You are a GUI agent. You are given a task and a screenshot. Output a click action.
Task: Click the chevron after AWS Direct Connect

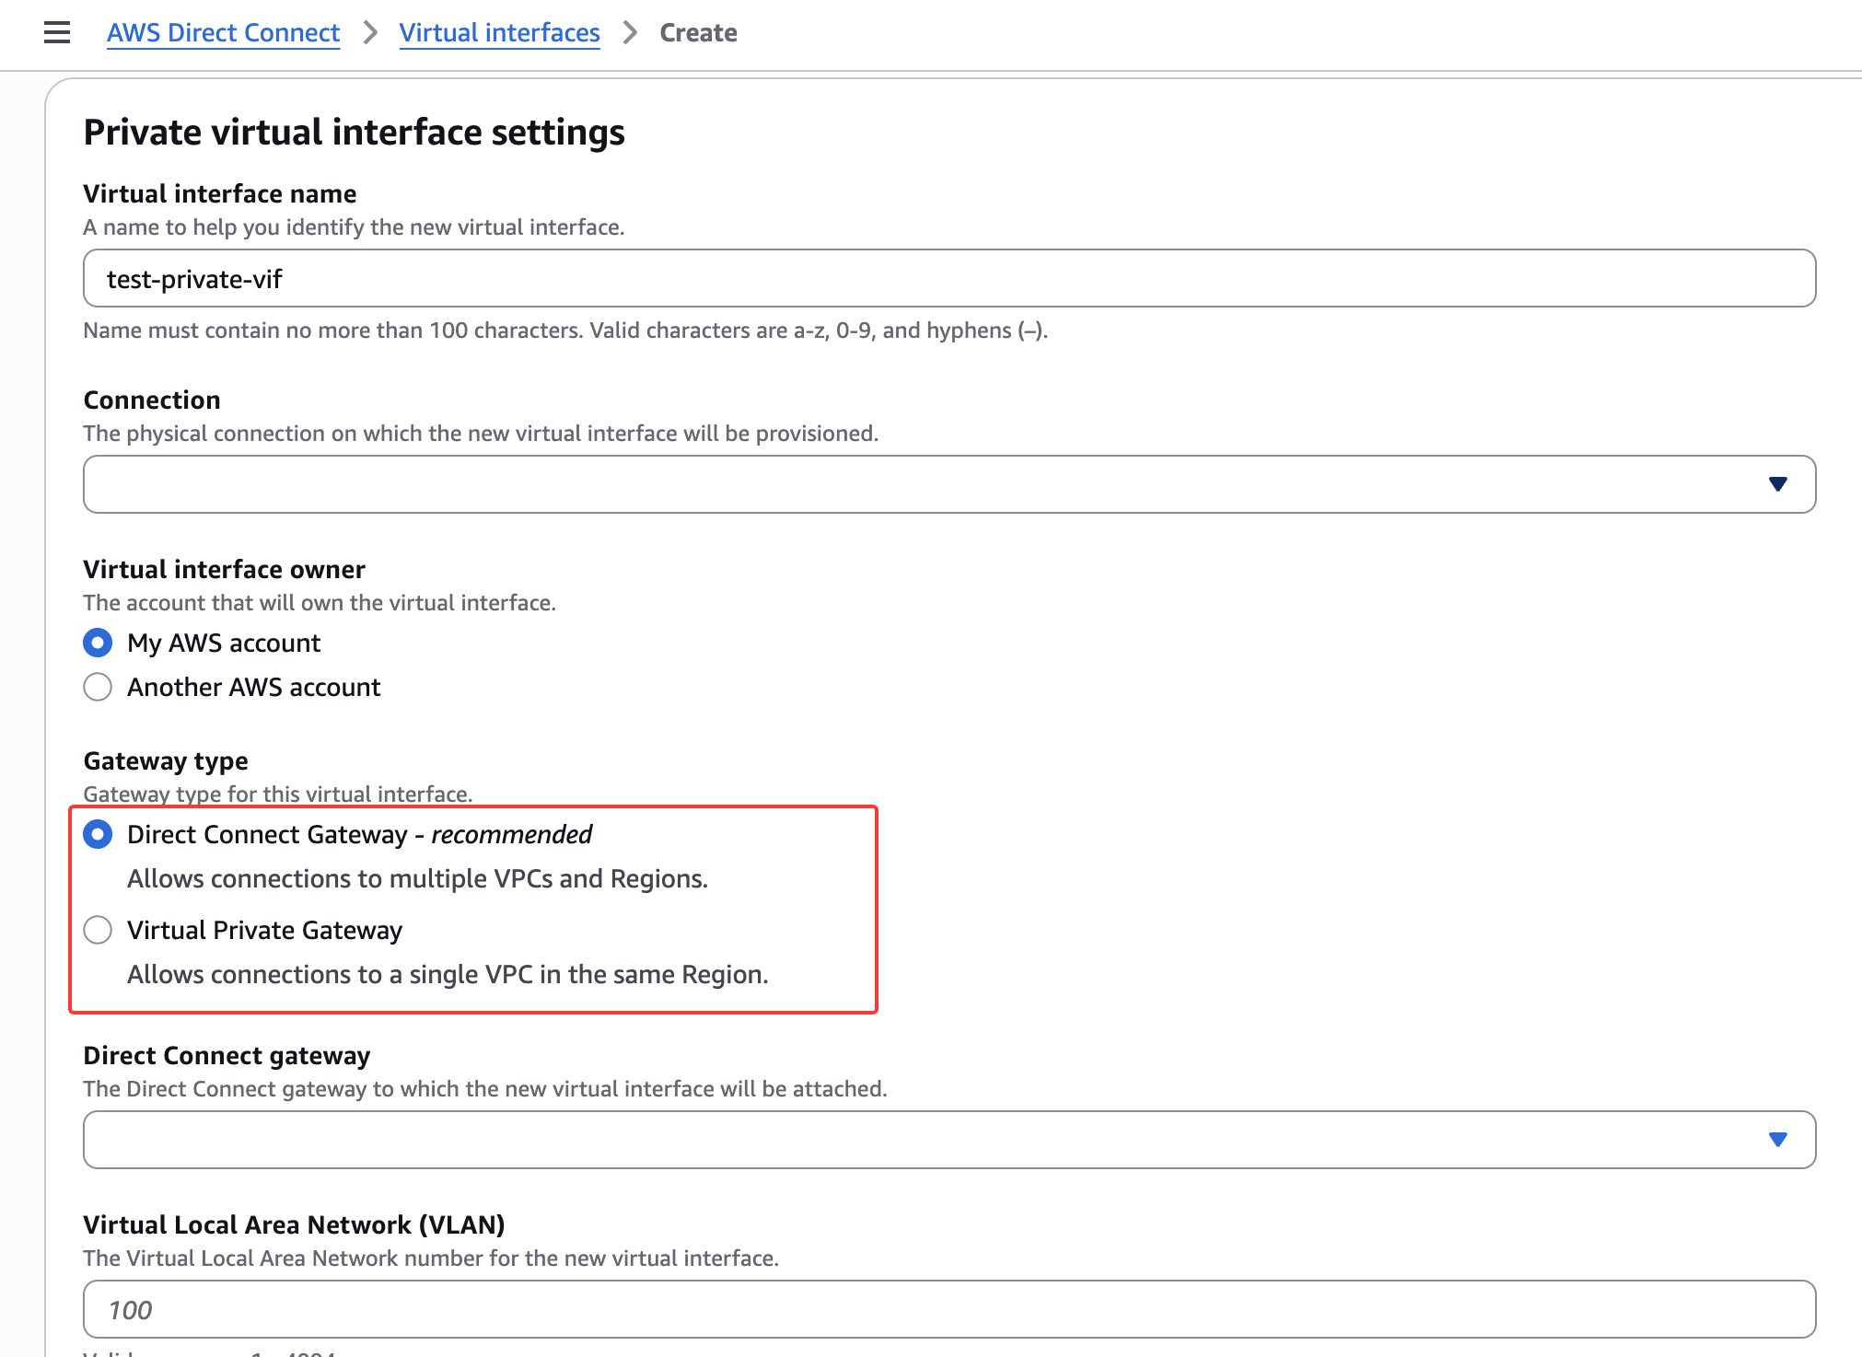(x=370, y=33)
